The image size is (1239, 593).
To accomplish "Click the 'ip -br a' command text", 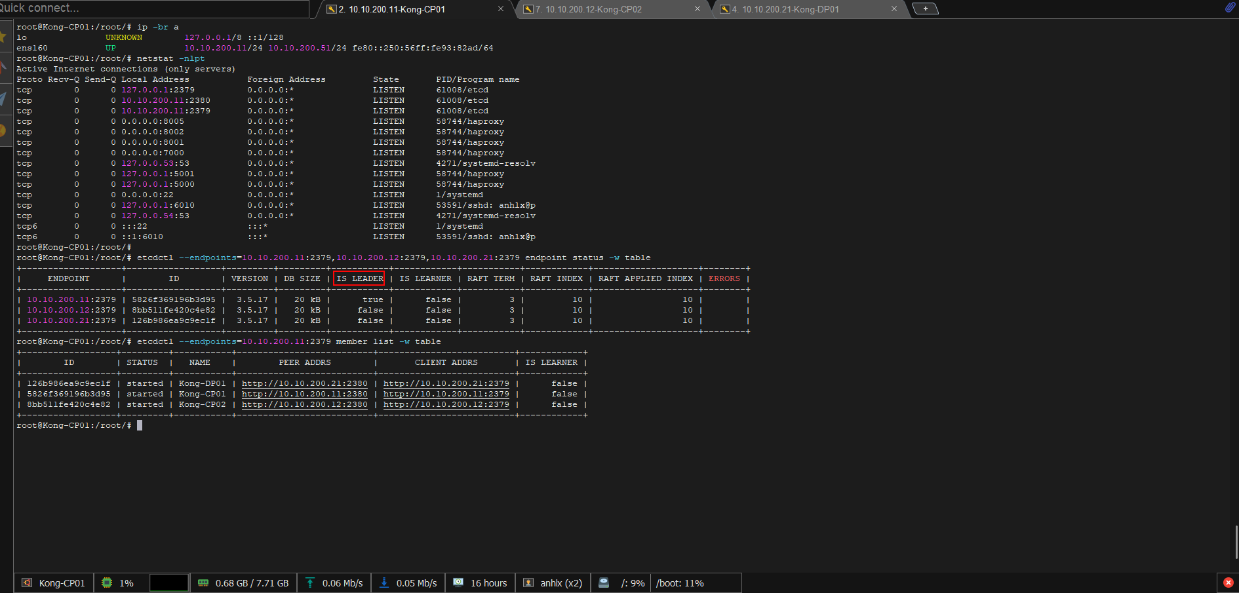I will 158,27.
